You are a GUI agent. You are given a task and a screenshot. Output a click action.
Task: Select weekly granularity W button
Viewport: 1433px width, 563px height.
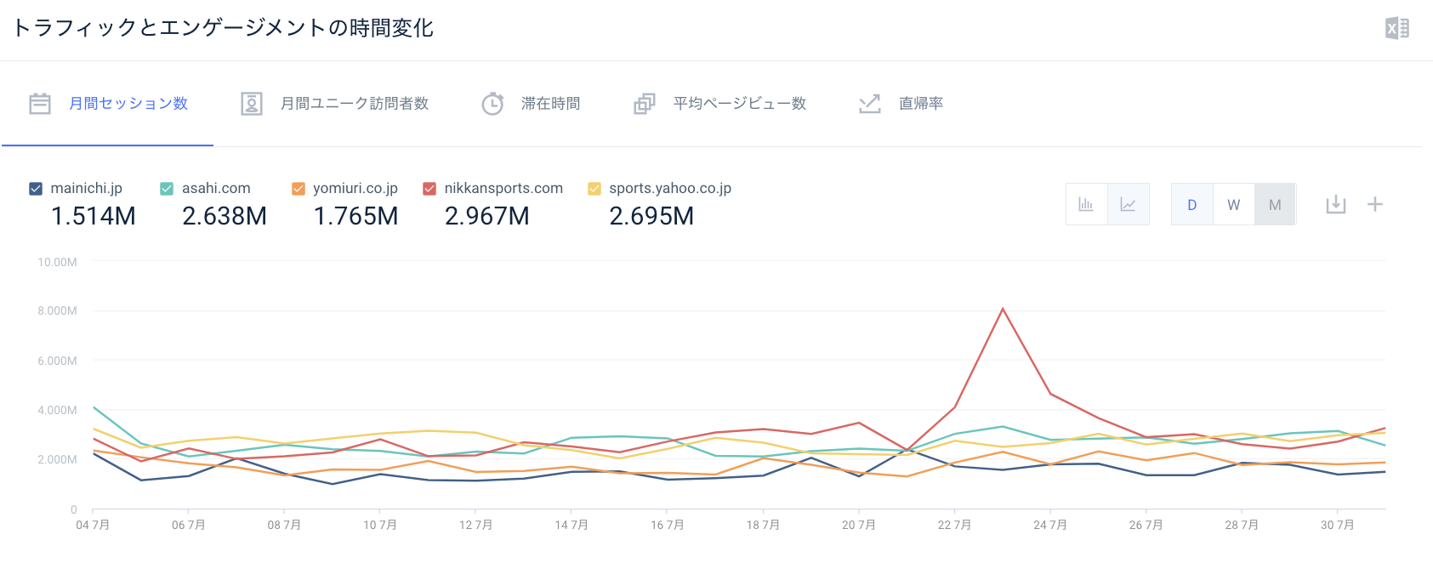(x=1233, y=205)
